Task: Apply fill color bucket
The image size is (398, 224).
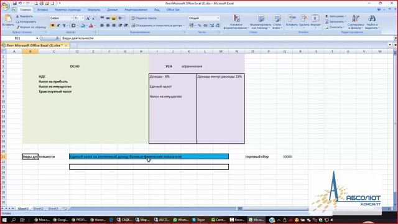Action: coord(83,26)
